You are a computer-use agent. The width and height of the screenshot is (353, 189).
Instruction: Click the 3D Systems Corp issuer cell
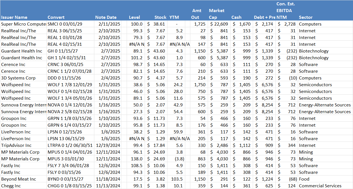[23, 78]
